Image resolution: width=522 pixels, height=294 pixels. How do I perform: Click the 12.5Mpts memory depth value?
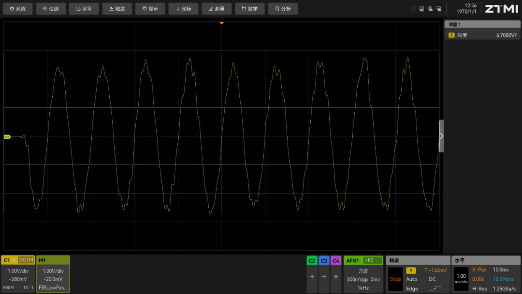[x=503, y=279]
